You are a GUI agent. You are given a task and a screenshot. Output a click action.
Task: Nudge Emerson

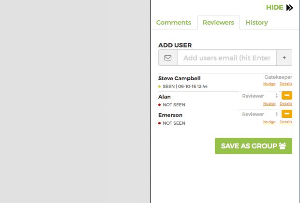click(269, 122)
